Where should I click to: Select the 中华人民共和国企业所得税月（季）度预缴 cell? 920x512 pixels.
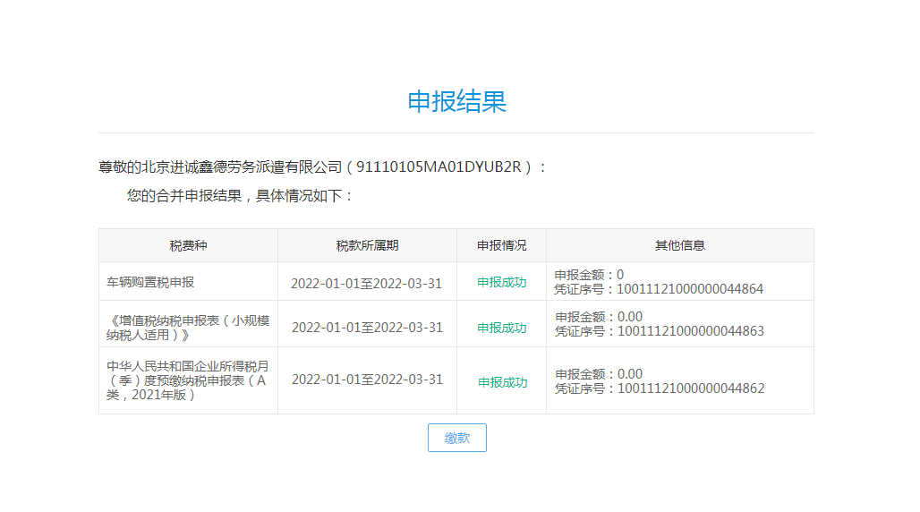188,380
